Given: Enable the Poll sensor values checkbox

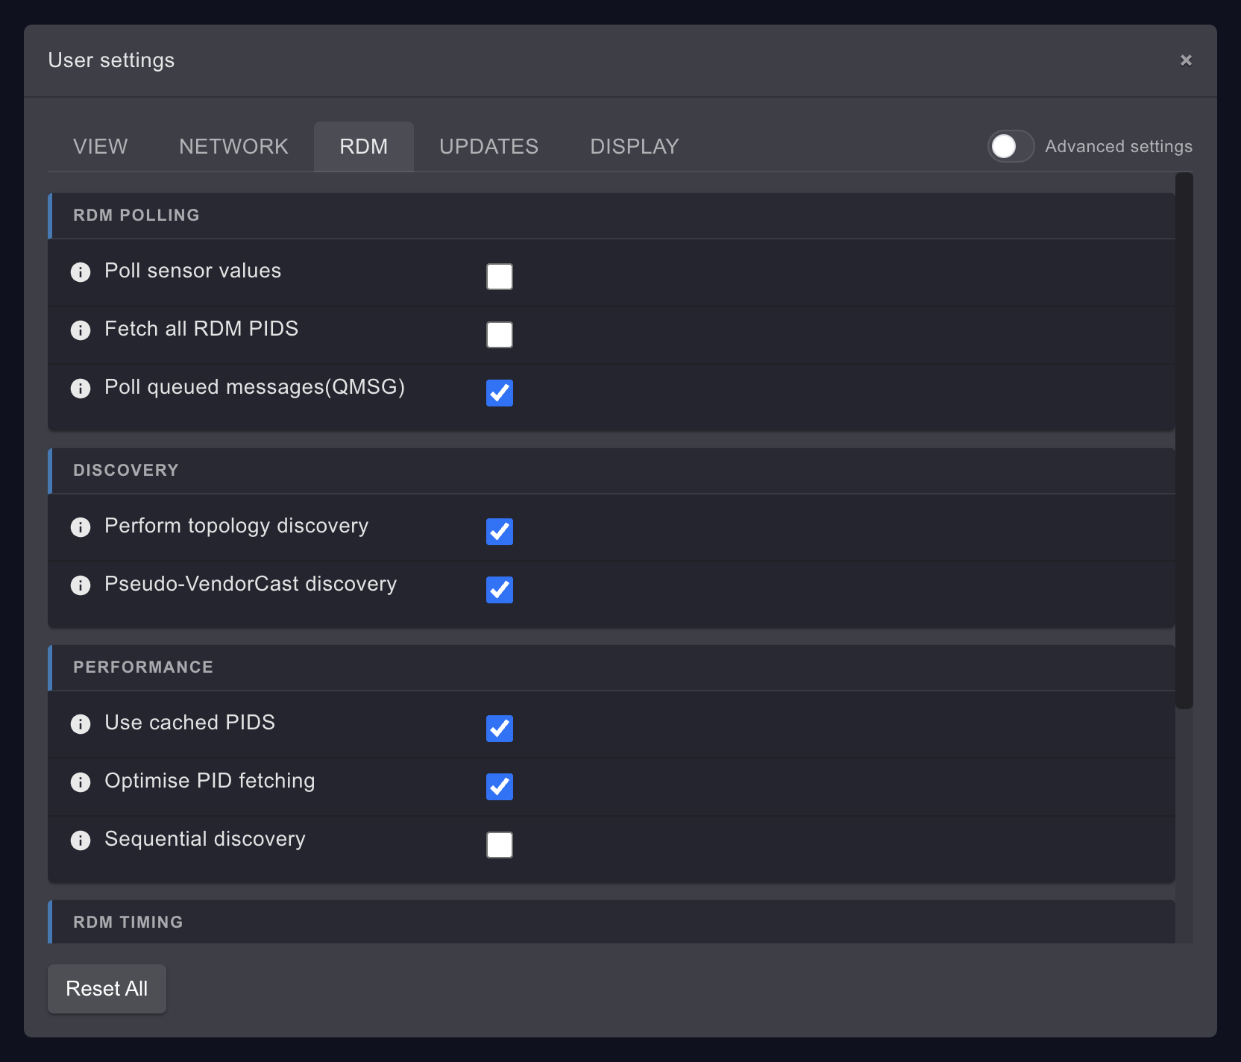Looking at the screenshot, I should point(500,277).
